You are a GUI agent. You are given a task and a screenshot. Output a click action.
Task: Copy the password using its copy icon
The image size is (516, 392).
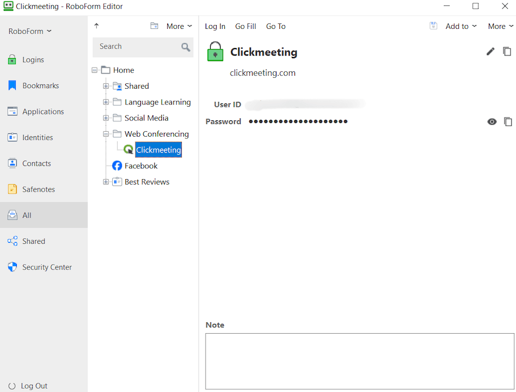point(508,121)
